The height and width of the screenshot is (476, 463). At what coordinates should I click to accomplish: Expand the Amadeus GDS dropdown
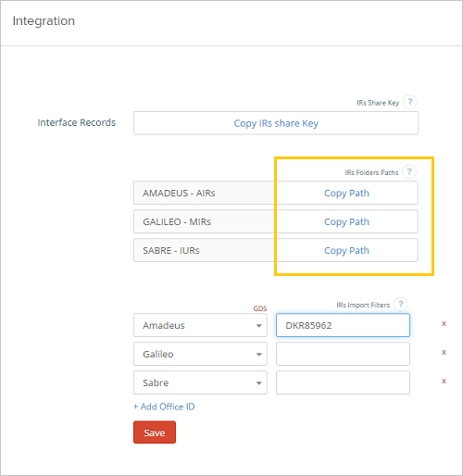[200, 325]
